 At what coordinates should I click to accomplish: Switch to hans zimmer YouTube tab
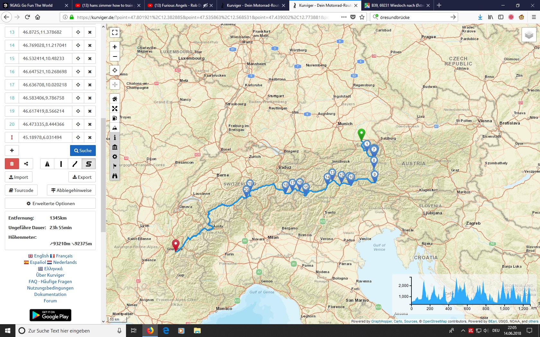coord(108,5)
